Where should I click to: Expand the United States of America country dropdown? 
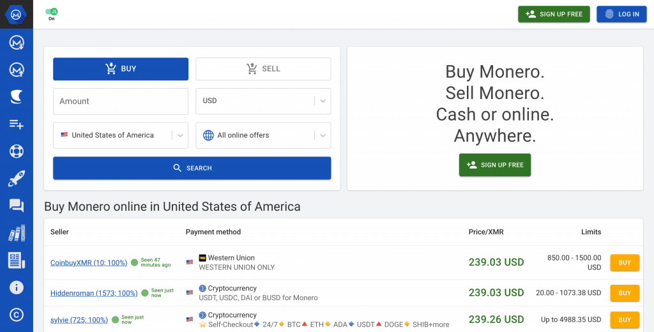tap(121, 135)
